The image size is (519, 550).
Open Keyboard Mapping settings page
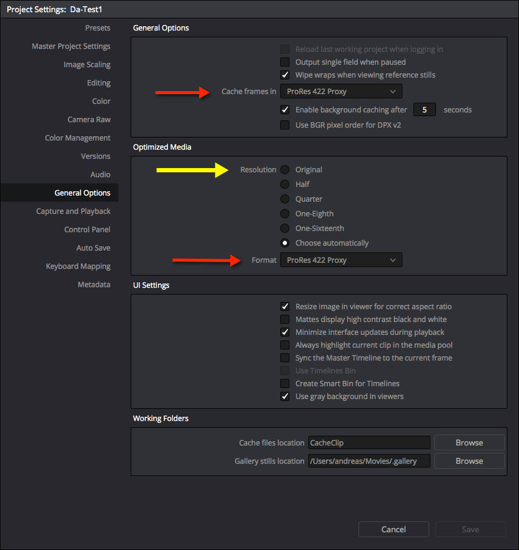78,266
